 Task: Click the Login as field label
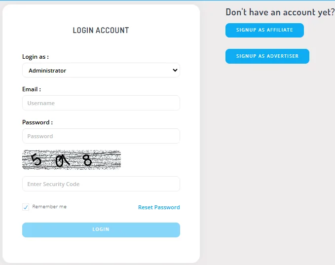click(36, 57)
